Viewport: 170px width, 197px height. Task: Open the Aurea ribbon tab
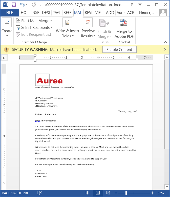pos(120,13)
